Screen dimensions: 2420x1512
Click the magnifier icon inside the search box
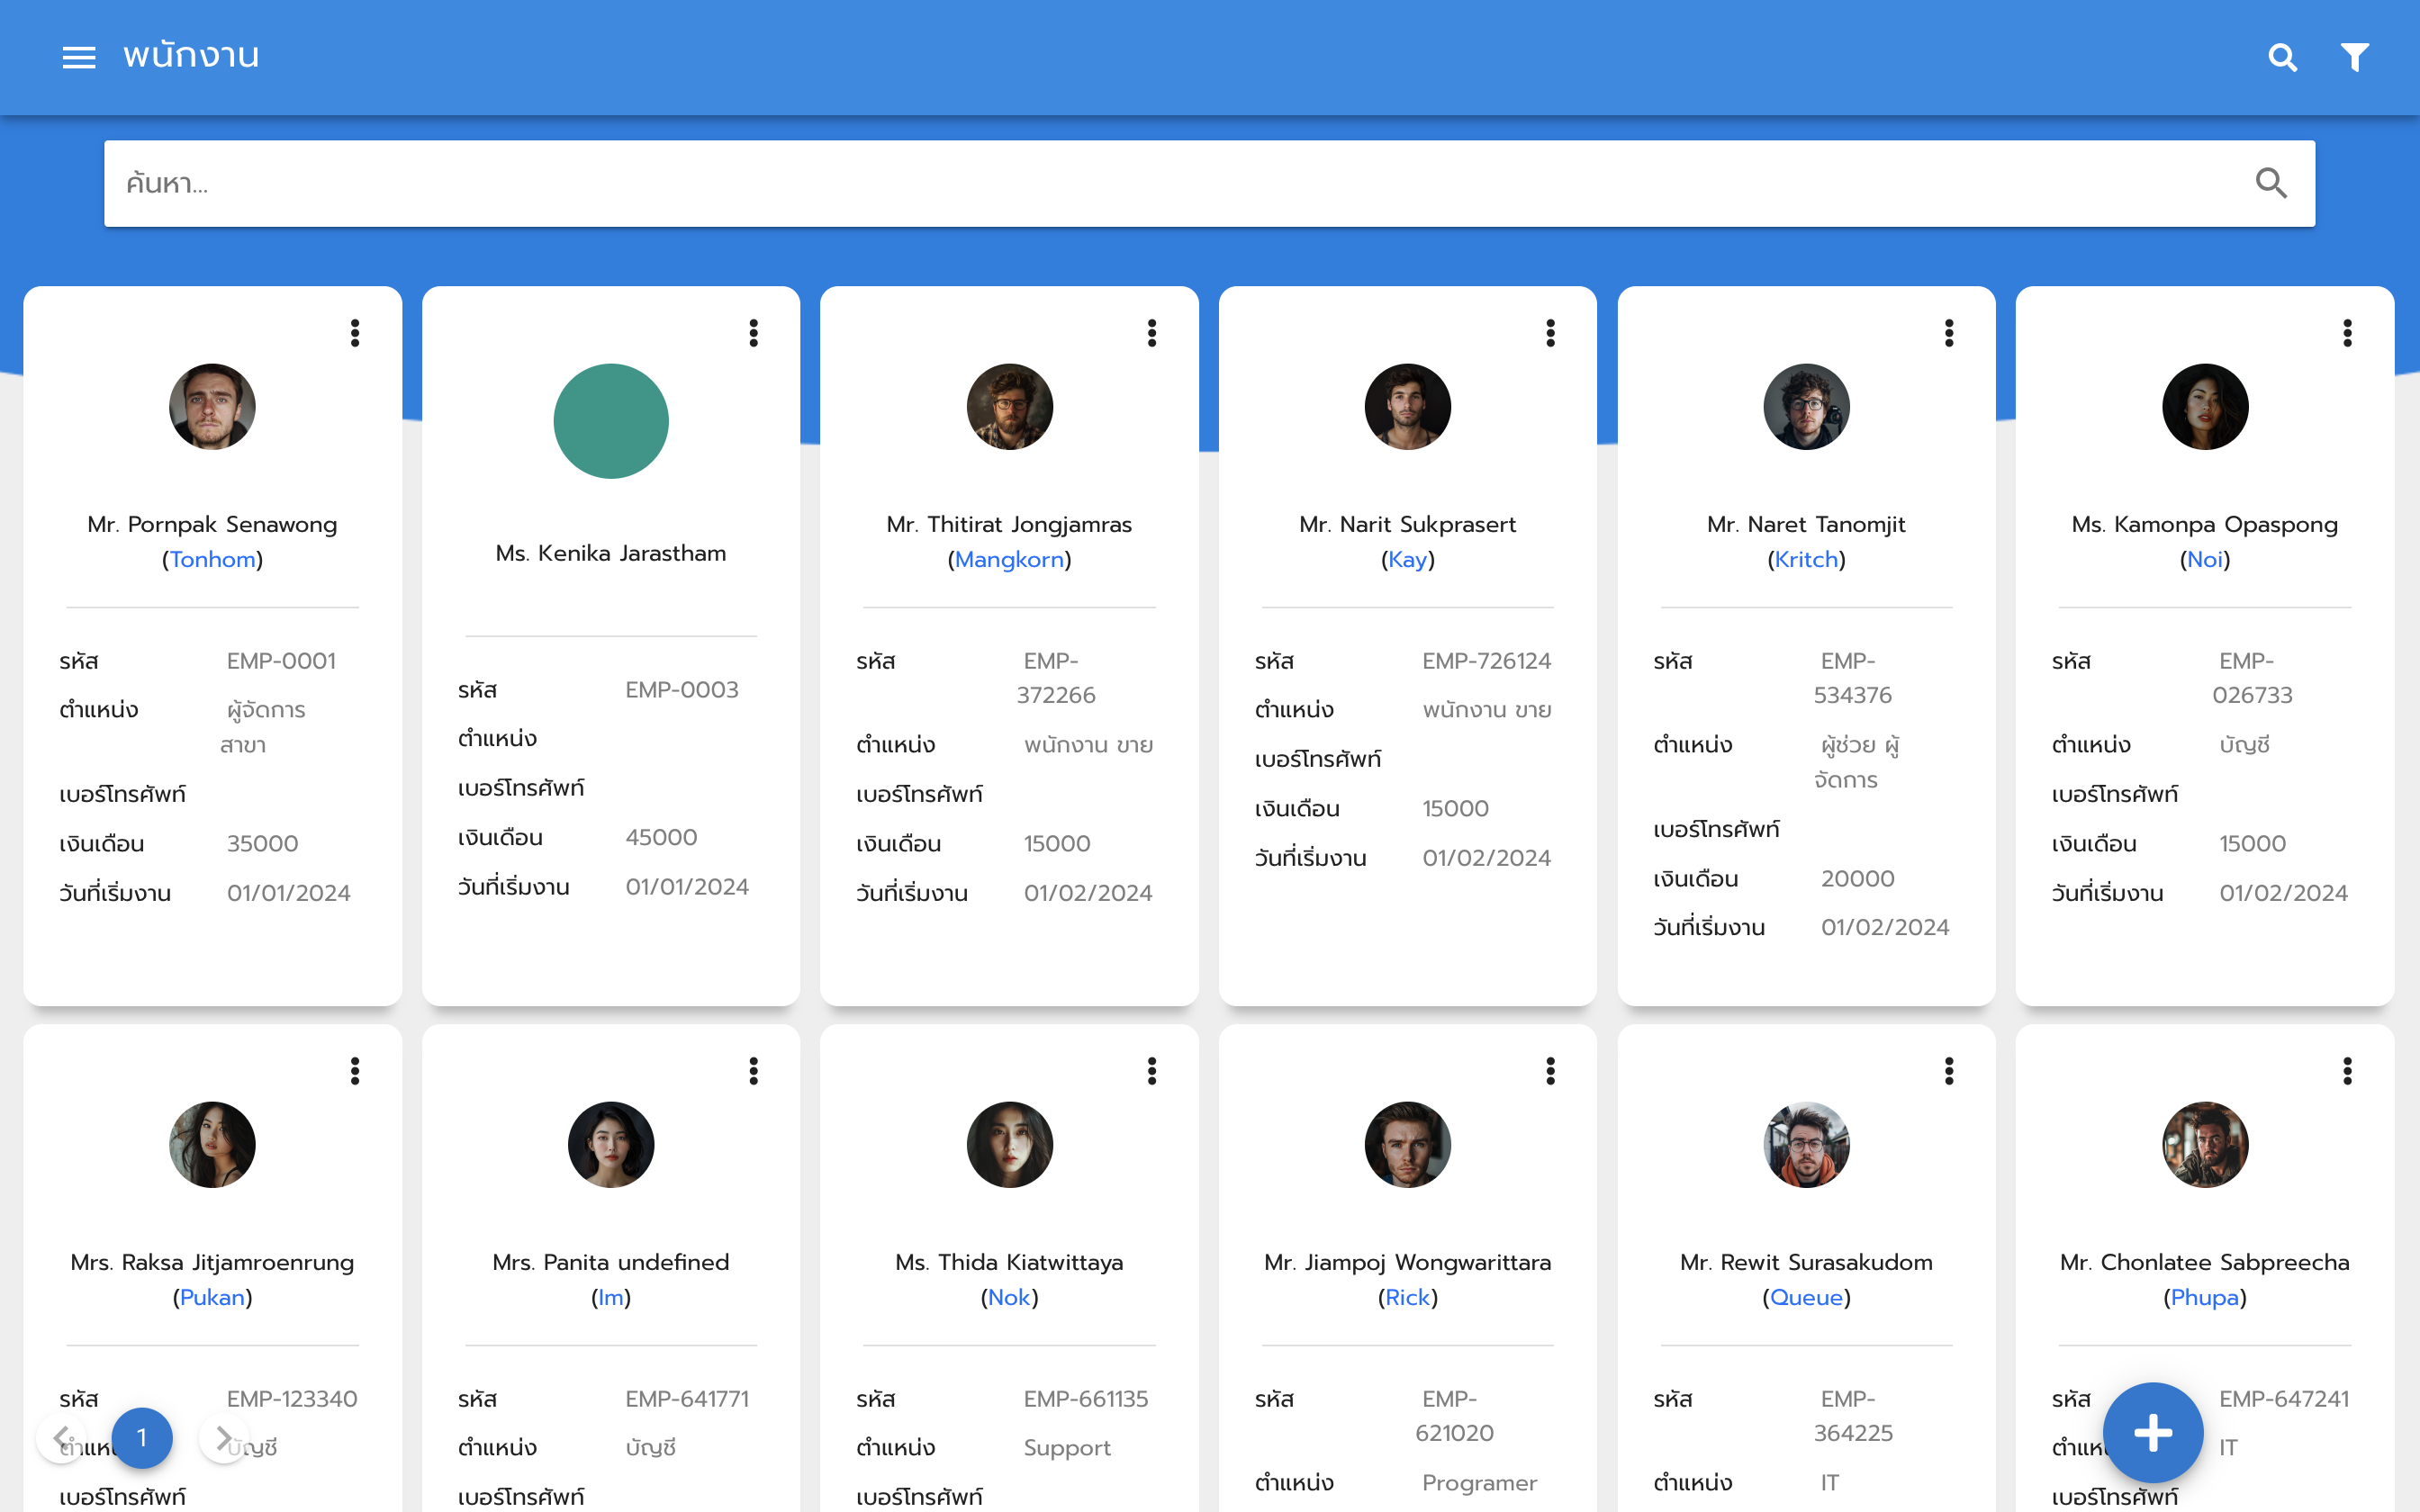pos(2271,183)
